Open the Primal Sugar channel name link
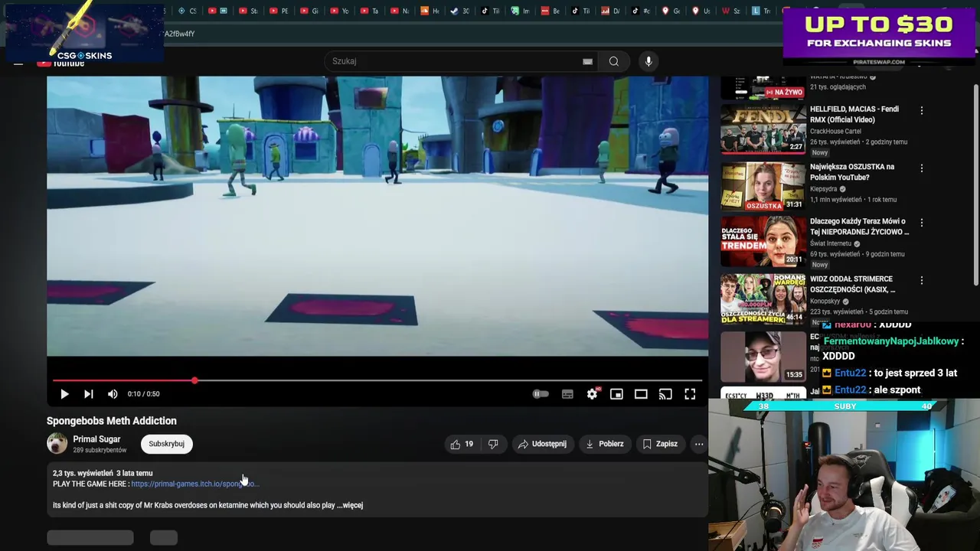The height and width of the screenshot is (551, 980). point(96,439)
